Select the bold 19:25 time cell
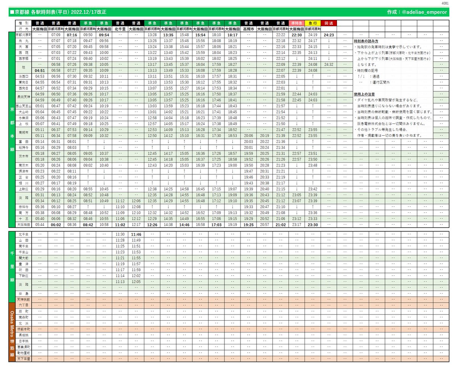458x368 pixels. coord(248,225)
